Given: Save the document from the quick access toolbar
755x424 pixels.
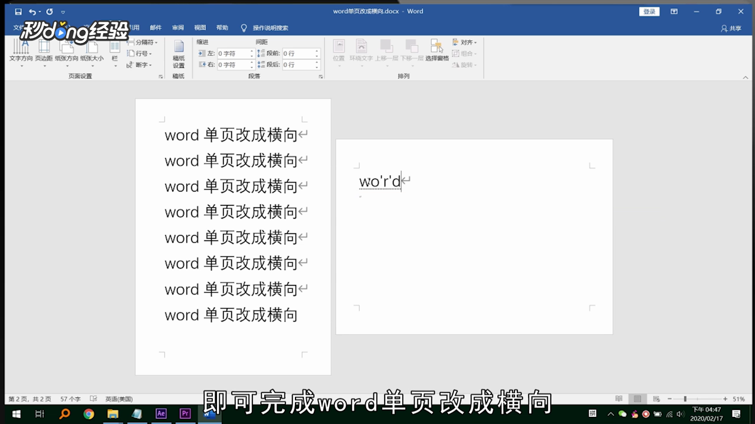Looking at the screenshot, I should click(x=18, y=11).
